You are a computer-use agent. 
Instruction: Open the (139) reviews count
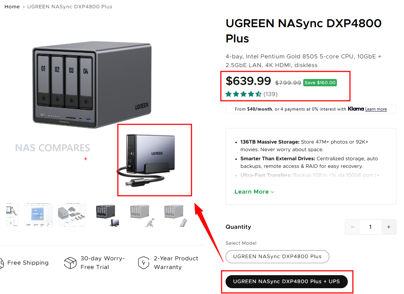point(270,94)
